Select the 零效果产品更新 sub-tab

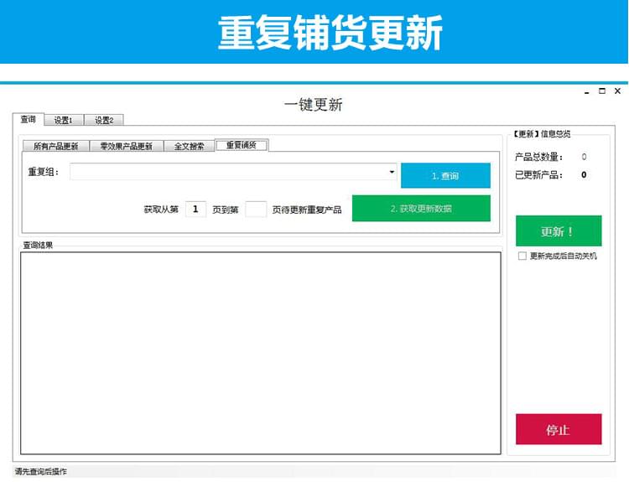pos(126,146)
